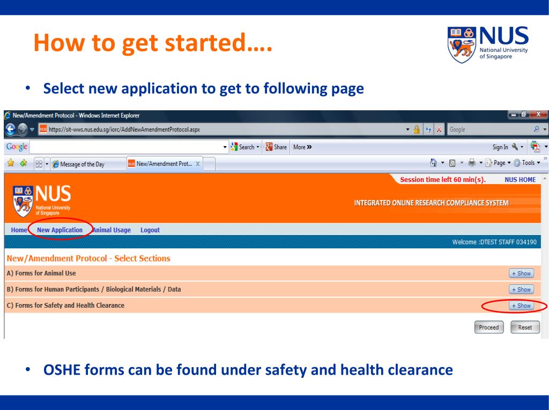This screenshot has width=549, height=410.
Task: Click the Proceed button
Action: pyautogui.click(x=489, y=328)
